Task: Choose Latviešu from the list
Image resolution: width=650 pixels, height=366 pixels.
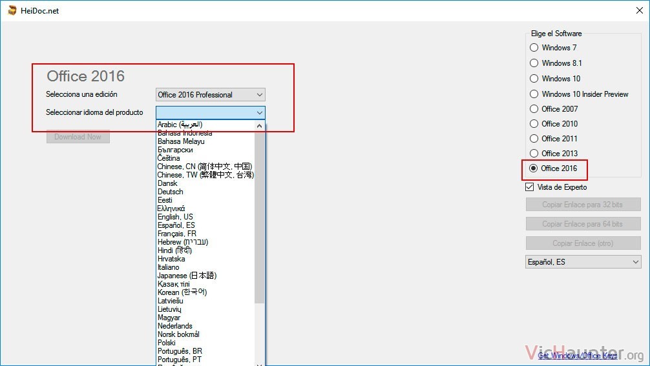Action: coord(205,301)
